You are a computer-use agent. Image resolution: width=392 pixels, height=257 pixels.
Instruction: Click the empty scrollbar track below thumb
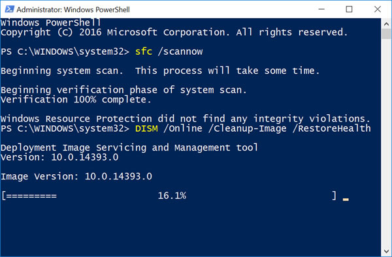tap(386, 142)
